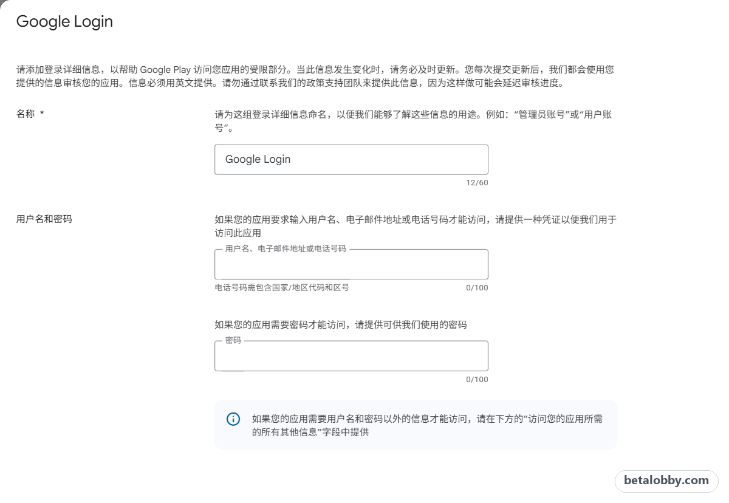Screen dimensions: 729x503
Task: Select the "名称 *" field label
Action: 30,114
